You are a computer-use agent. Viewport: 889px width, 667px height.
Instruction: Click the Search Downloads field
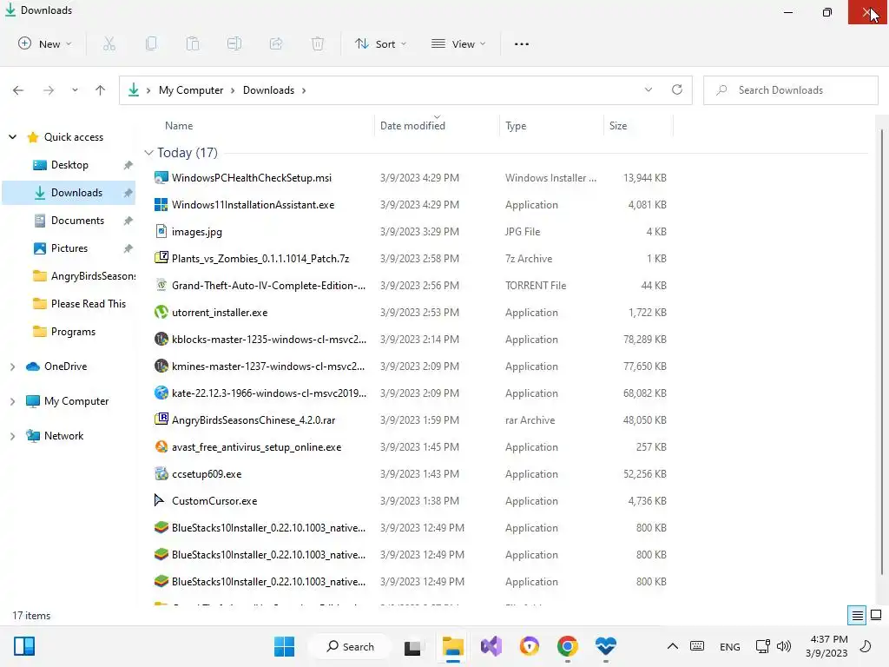[x=790, y=90]
